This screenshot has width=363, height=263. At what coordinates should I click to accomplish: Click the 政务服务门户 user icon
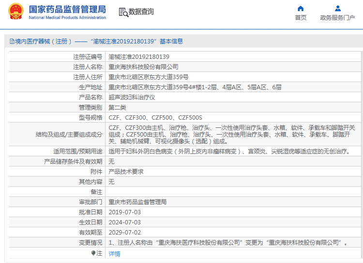(x=337, y=8)
